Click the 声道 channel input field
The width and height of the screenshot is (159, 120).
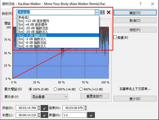[74, 115]
